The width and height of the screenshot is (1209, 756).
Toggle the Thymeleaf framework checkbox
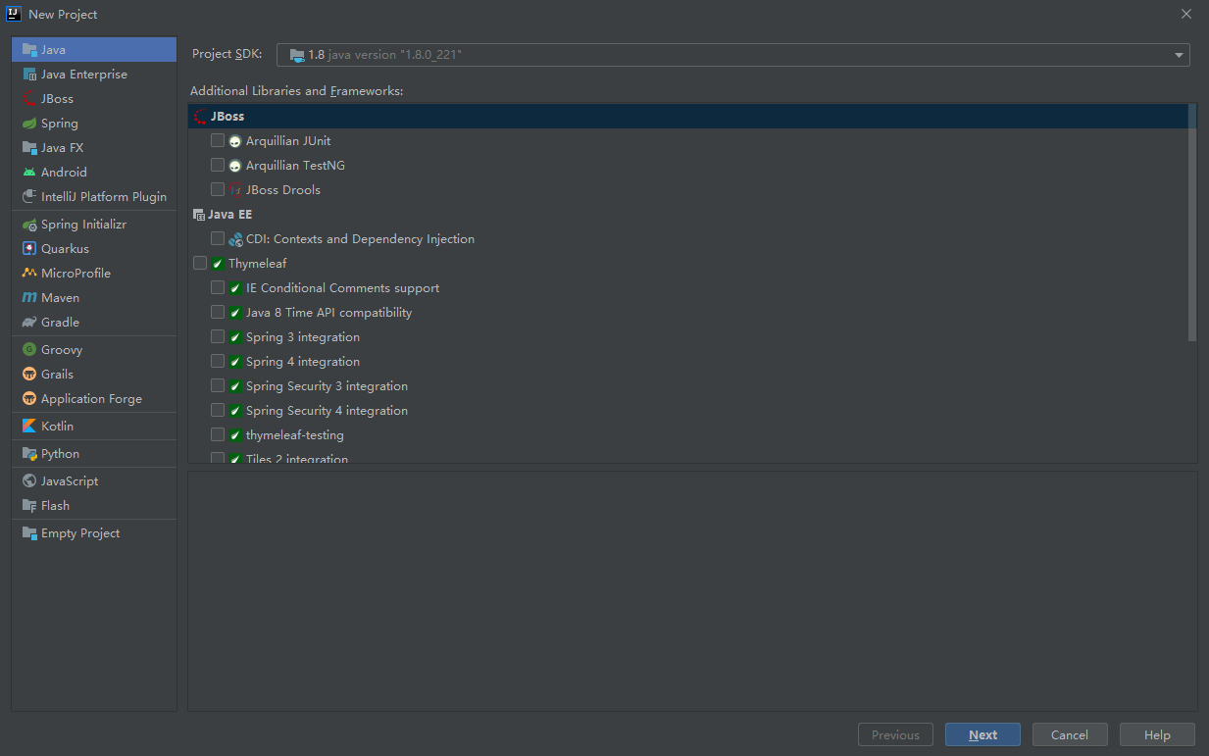200,264
